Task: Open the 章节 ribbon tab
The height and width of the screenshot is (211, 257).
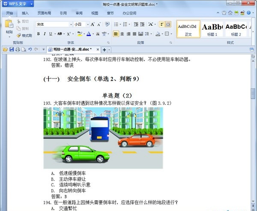Action: coord(111,13)
